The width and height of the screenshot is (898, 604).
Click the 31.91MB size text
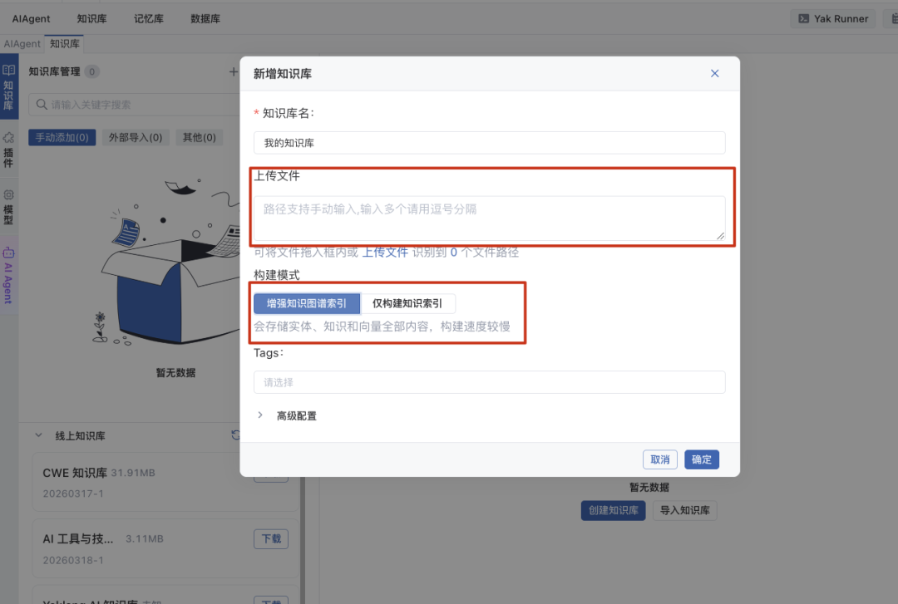click(133, 473)
